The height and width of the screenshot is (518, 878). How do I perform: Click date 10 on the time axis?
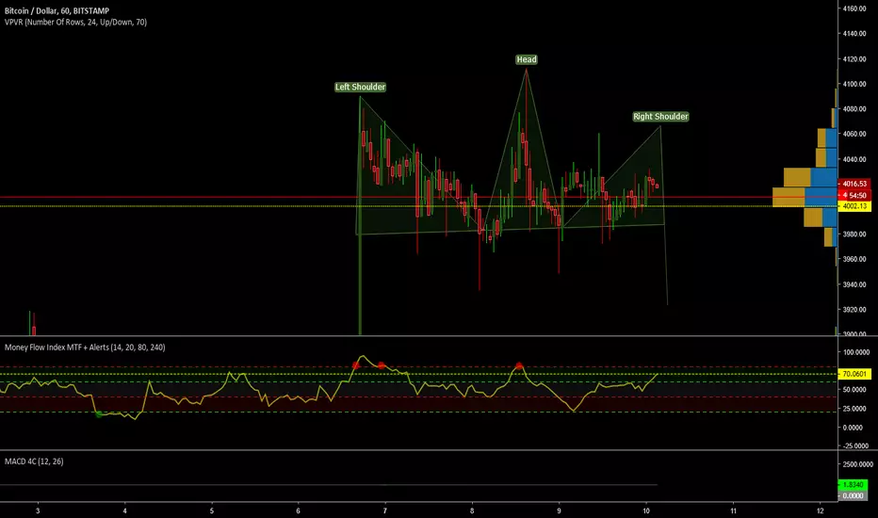pos(646,510)
